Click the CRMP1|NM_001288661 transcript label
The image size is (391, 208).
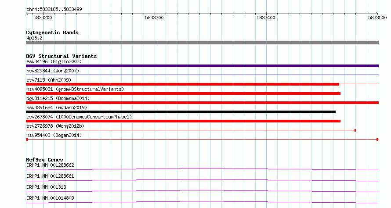pyautogui.click(x=50, y=176)
